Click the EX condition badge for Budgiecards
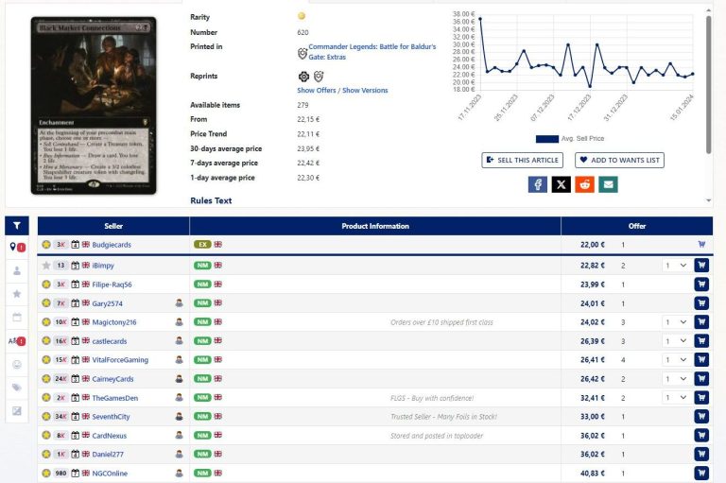The width and height of the screenshot is (726, 483). tap(202, 244)
